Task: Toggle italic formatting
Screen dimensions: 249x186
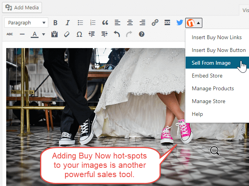Action: (x=68, y=23)
